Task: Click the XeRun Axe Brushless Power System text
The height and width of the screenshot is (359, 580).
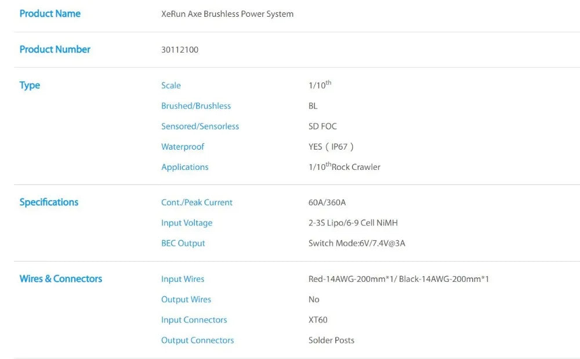Action: 227,14
